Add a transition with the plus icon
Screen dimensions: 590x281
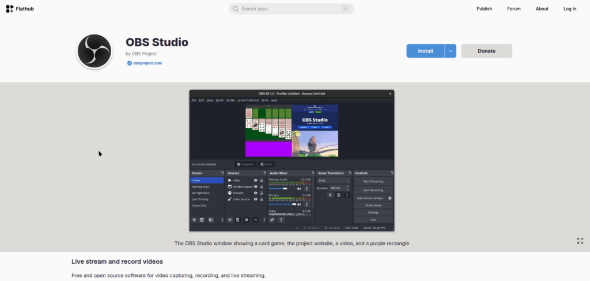tap(330, 195)
